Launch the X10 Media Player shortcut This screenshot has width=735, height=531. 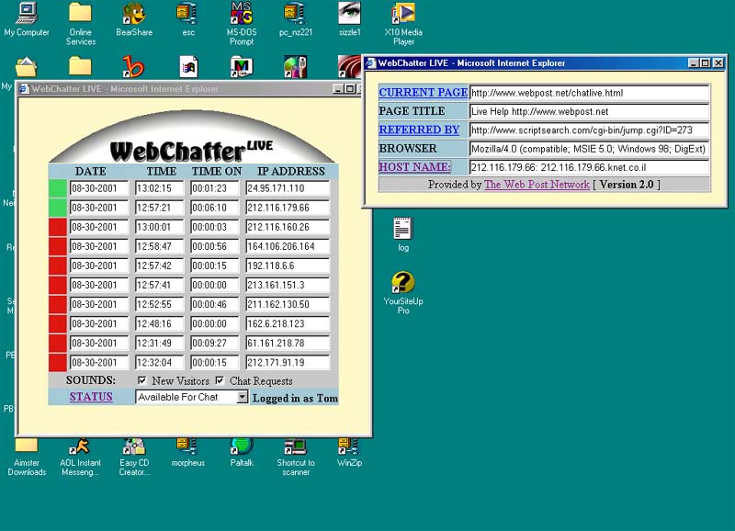click(x=403, y=24)
